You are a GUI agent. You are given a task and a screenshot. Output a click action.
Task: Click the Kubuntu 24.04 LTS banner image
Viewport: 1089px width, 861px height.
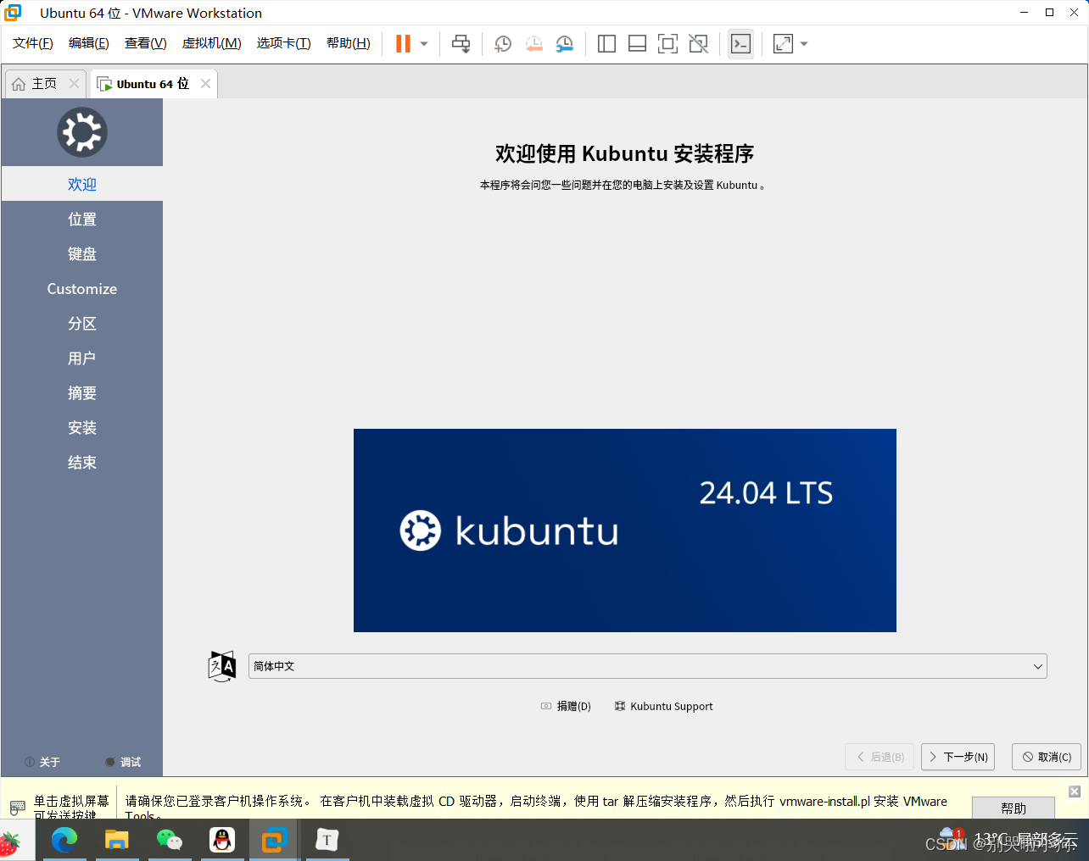click(x=625, y=530)
